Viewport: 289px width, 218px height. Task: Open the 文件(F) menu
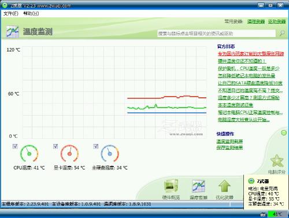coord(11,13)
